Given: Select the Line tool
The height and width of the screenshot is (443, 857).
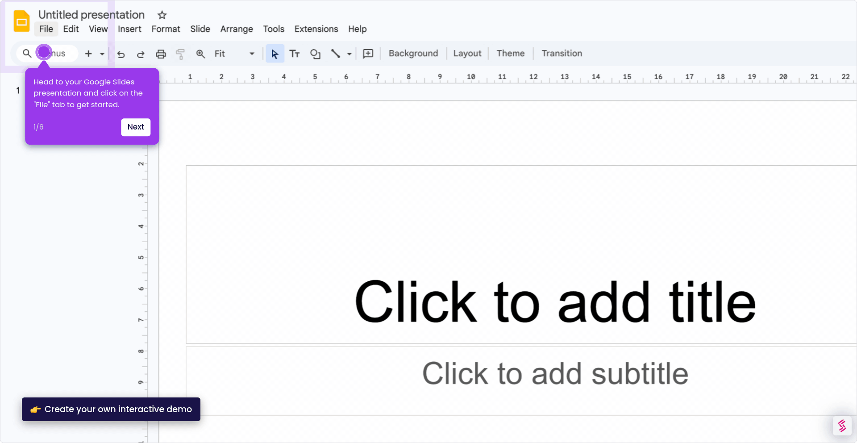Looking at the screenshot, I should pos(336,54).
